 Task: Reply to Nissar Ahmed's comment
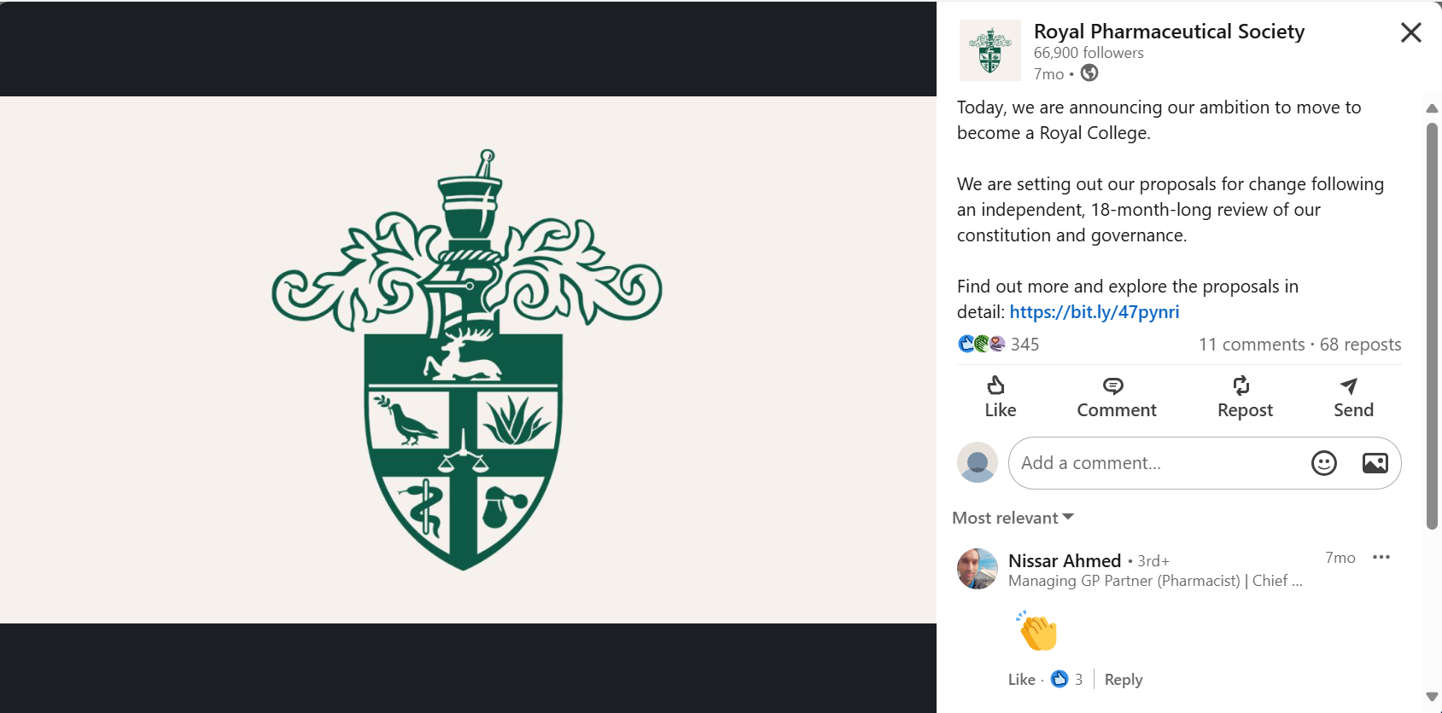(1123, 679)
